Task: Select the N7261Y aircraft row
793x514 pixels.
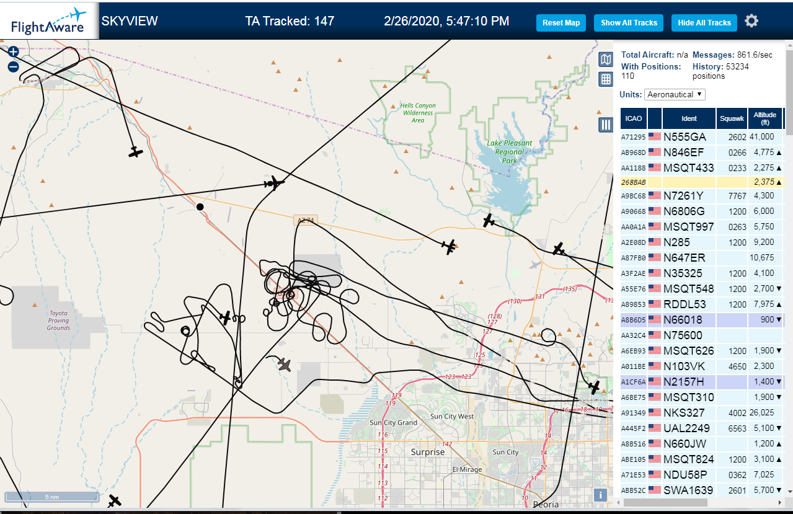Action: 702,195
